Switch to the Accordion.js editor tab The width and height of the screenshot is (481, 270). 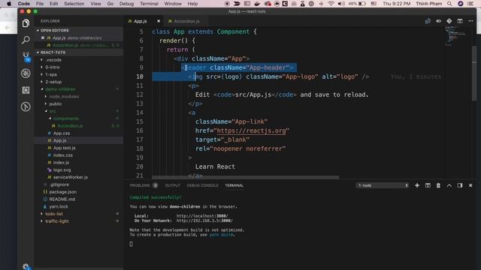pos(186,21)
